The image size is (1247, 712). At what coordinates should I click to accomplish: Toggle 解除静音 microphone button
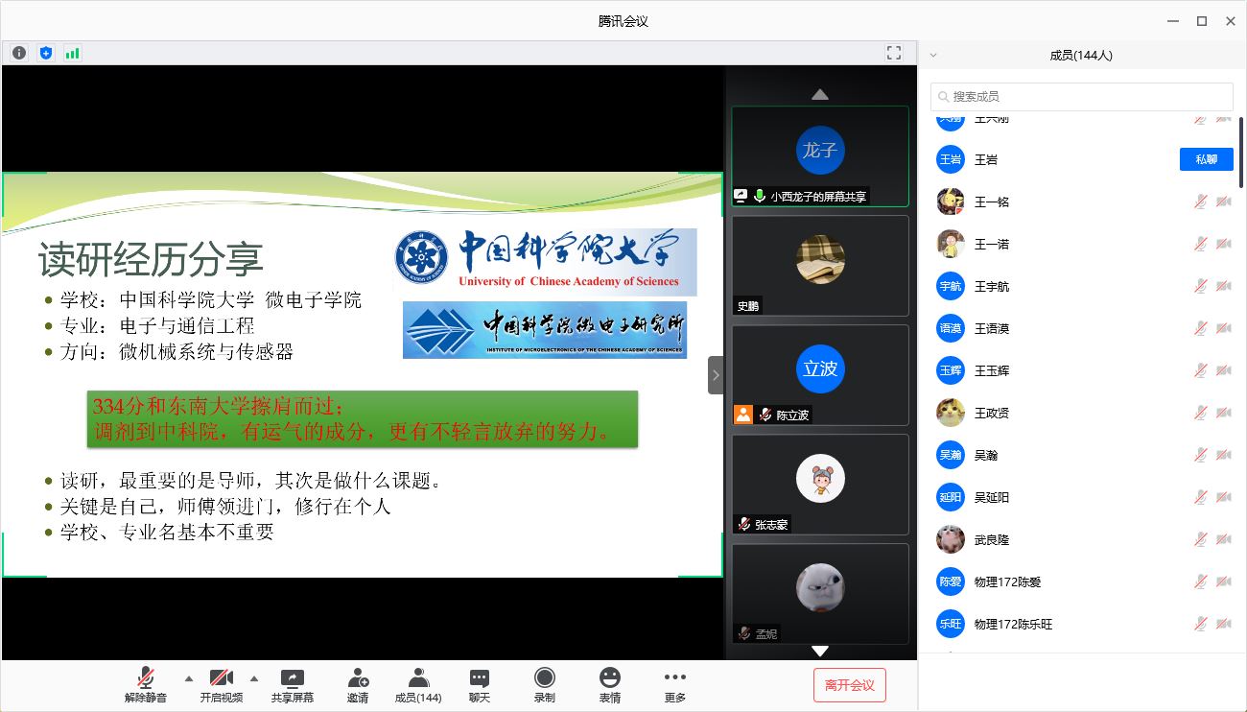(146, 684)
